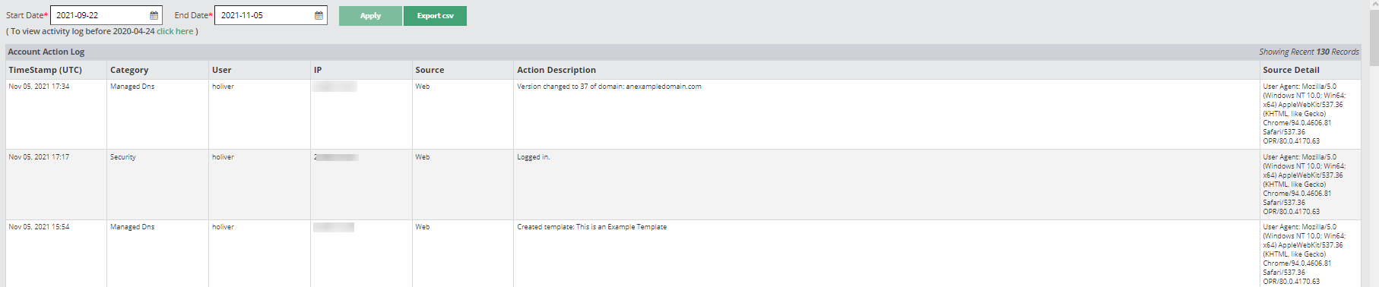Open the End Date calendar picker icon
The width and height of the screenshot is (1379, 287).
(319, 15)
